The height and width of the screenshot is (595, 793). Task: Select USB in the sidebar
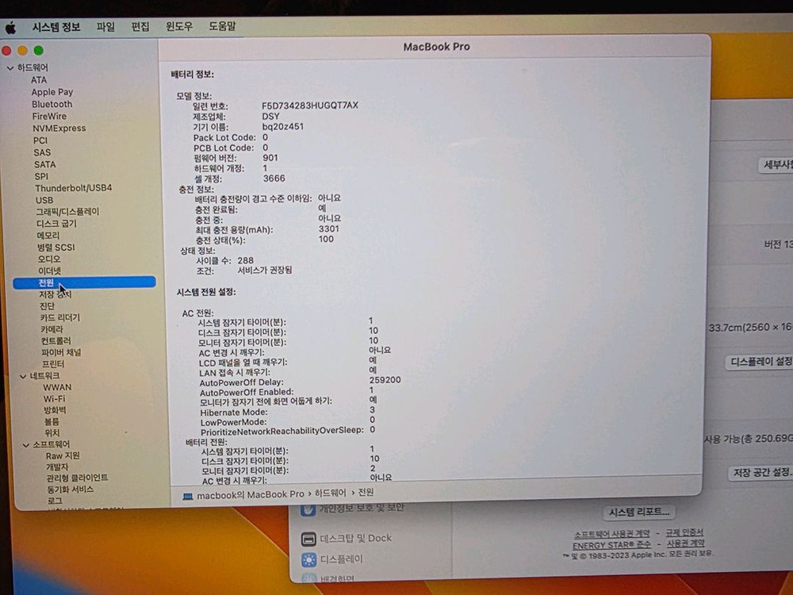(x=44, y=201)
